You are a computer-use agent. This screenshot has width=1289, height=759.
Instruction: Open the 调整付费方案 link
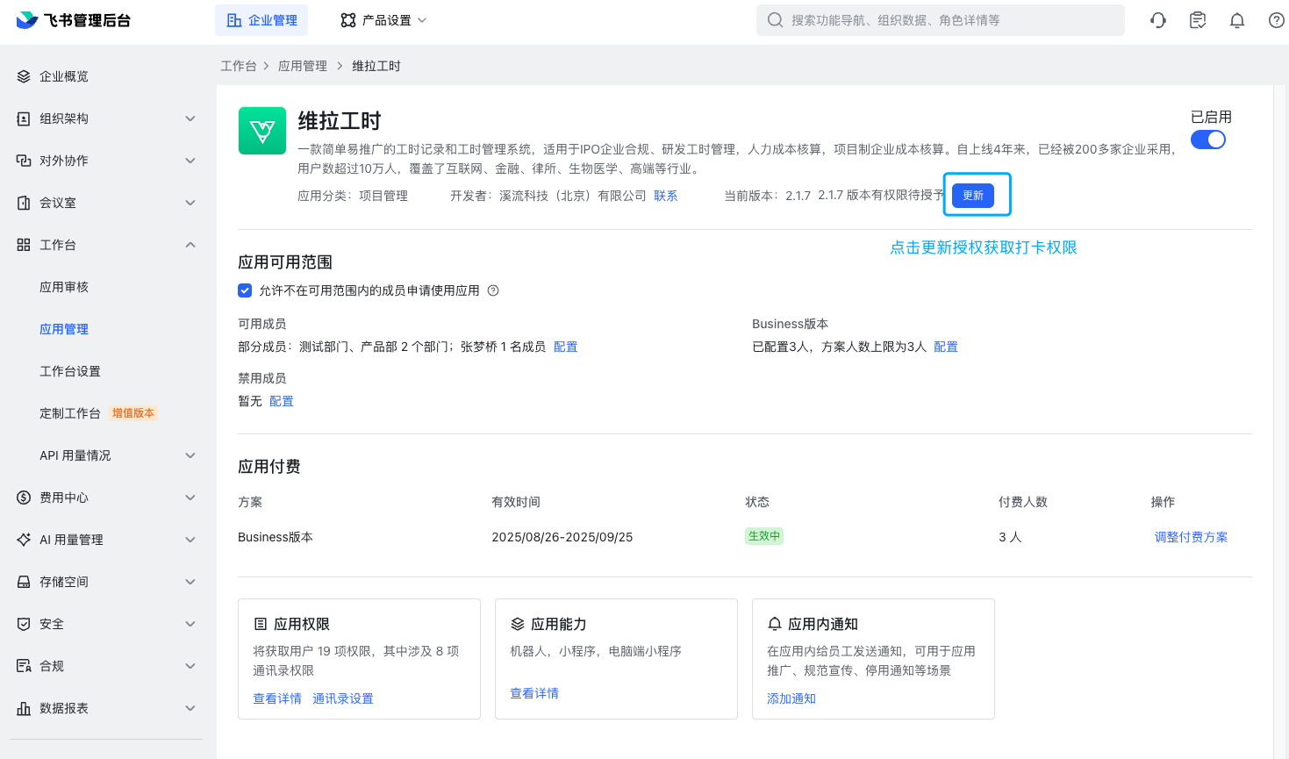click(1191, 536)
